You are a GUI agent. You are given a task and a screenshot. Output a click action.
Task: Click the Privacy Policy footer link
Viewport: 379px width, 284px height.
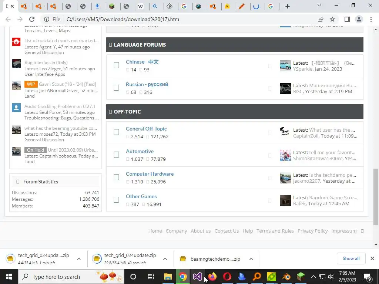(312, 231)
